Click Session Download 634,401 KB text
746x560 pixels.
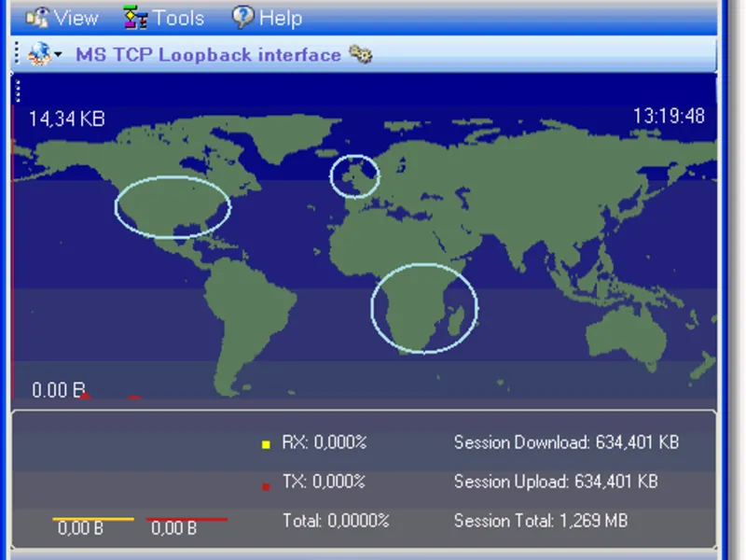point(566,442)
